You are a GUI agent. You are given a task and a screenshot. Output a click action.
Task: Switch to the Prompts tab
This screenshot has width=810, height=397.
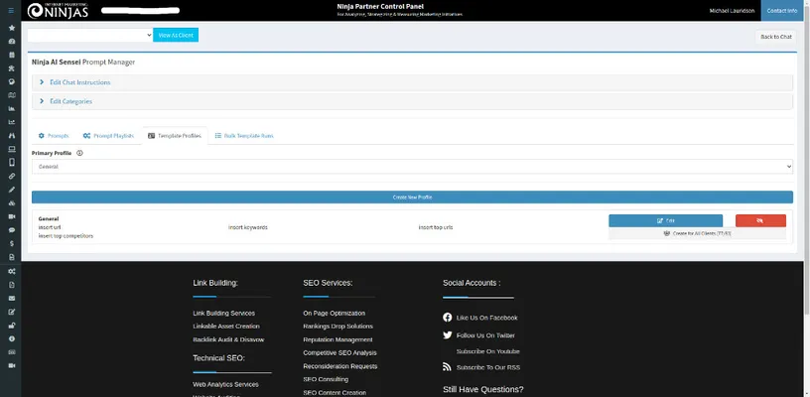[54, 135]
